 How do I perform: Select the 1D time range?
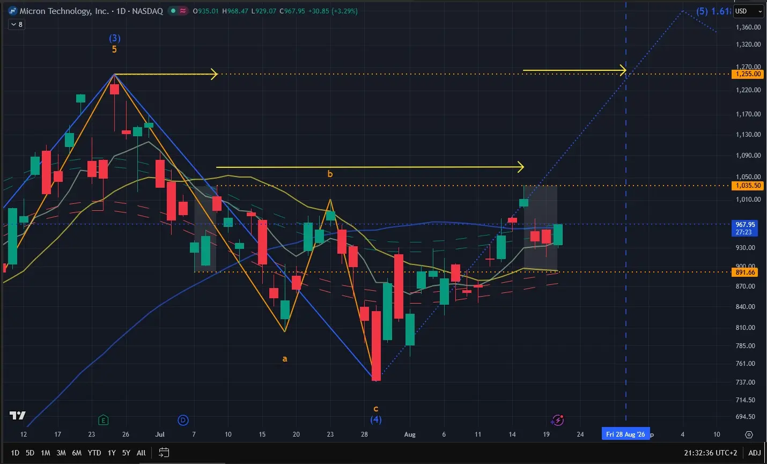tap(15, 453)
